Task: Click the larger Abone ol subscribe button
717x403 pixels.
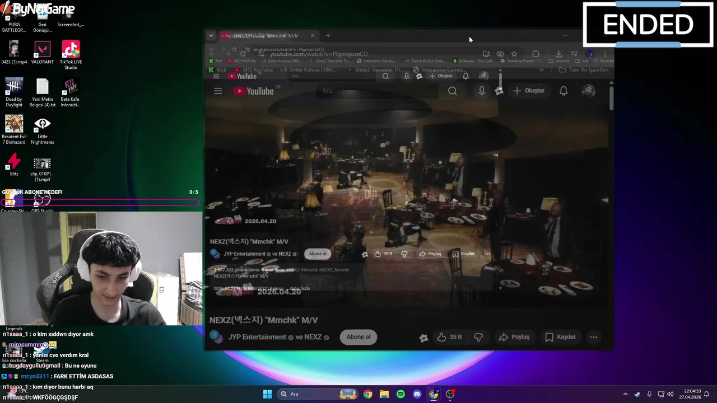Action: 358,337
